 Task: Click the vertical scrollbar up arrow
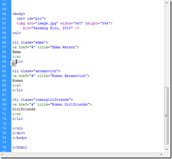166,3
